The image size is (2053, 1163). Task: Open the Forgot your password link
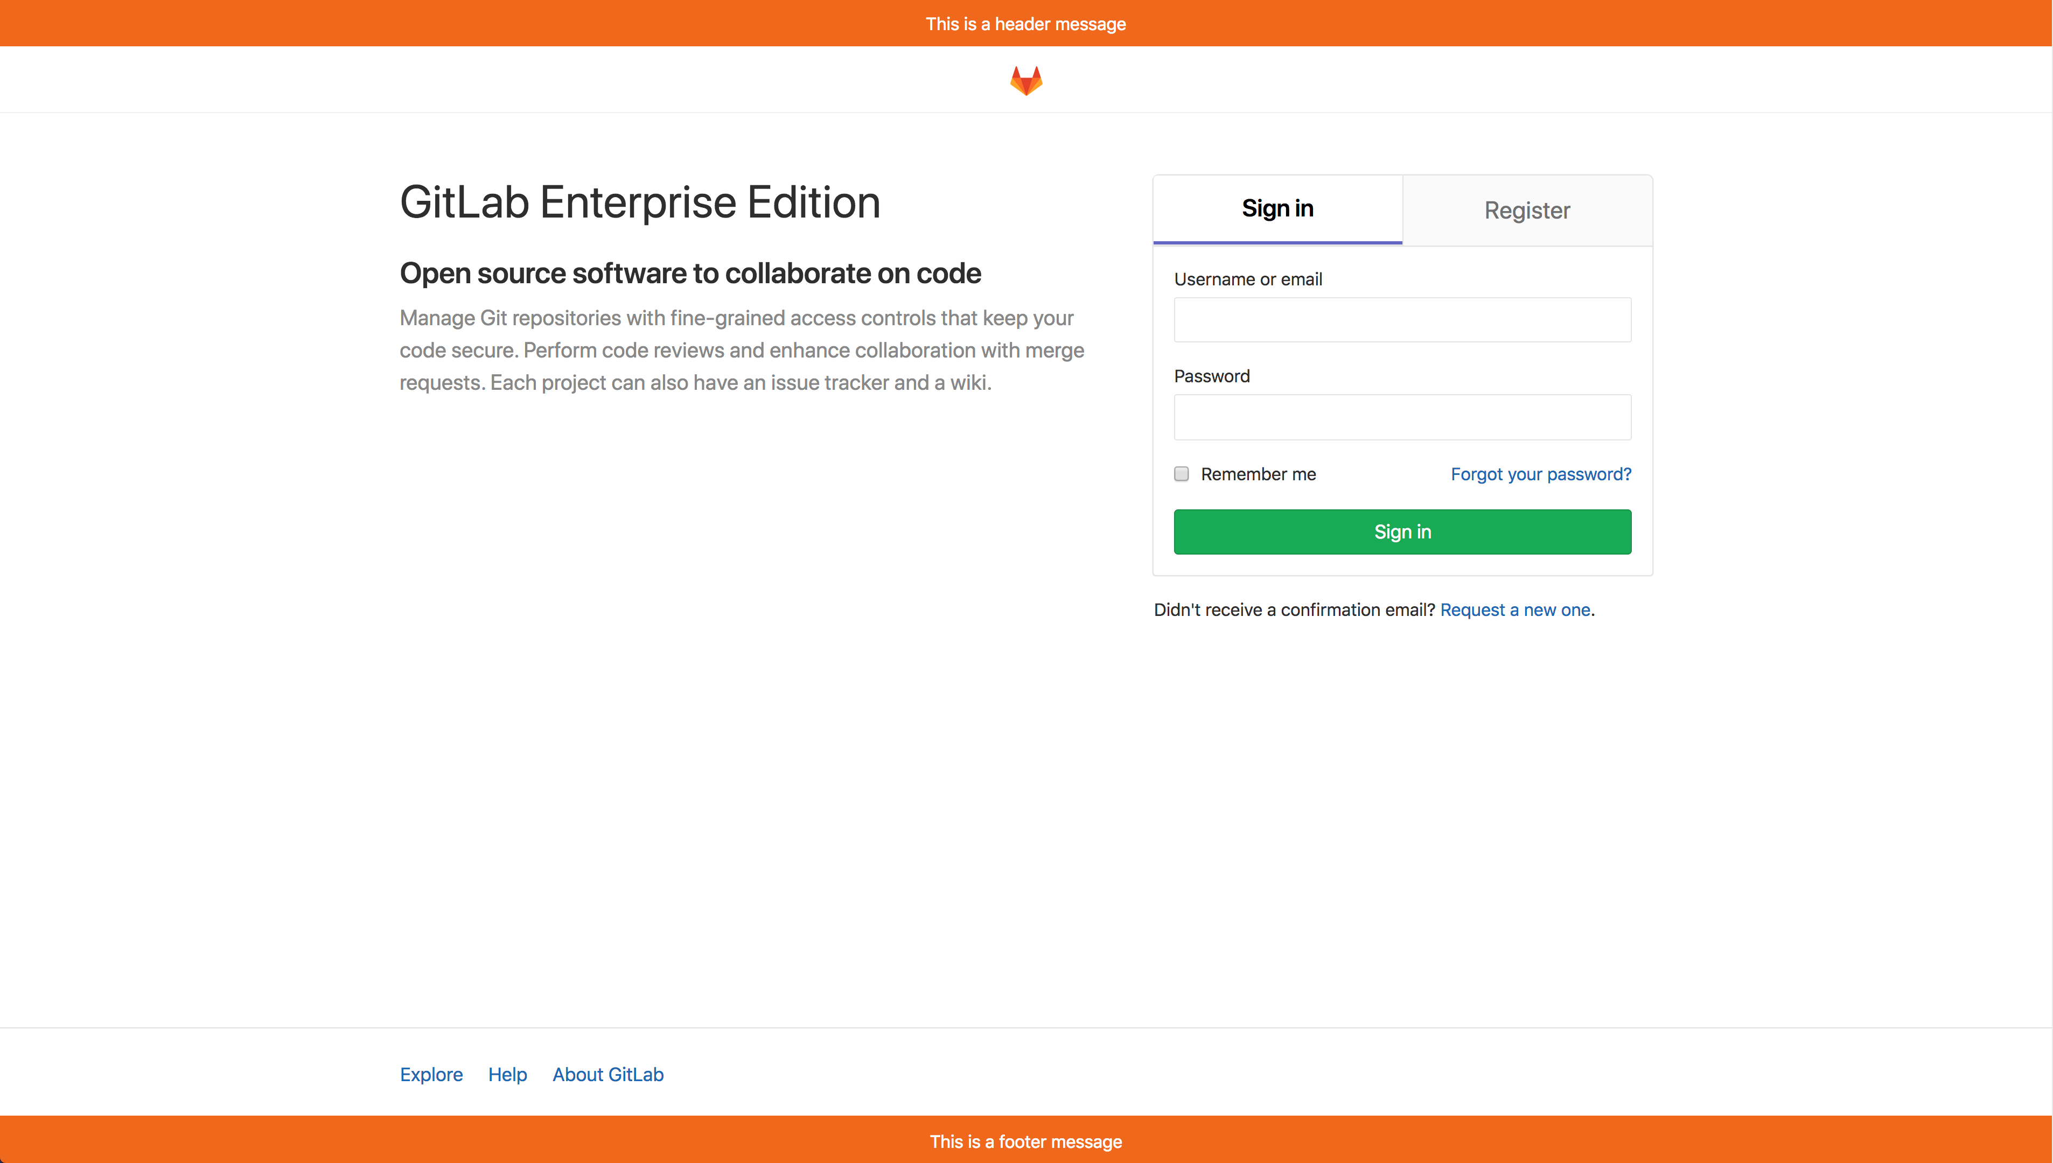pos(1541,474)
